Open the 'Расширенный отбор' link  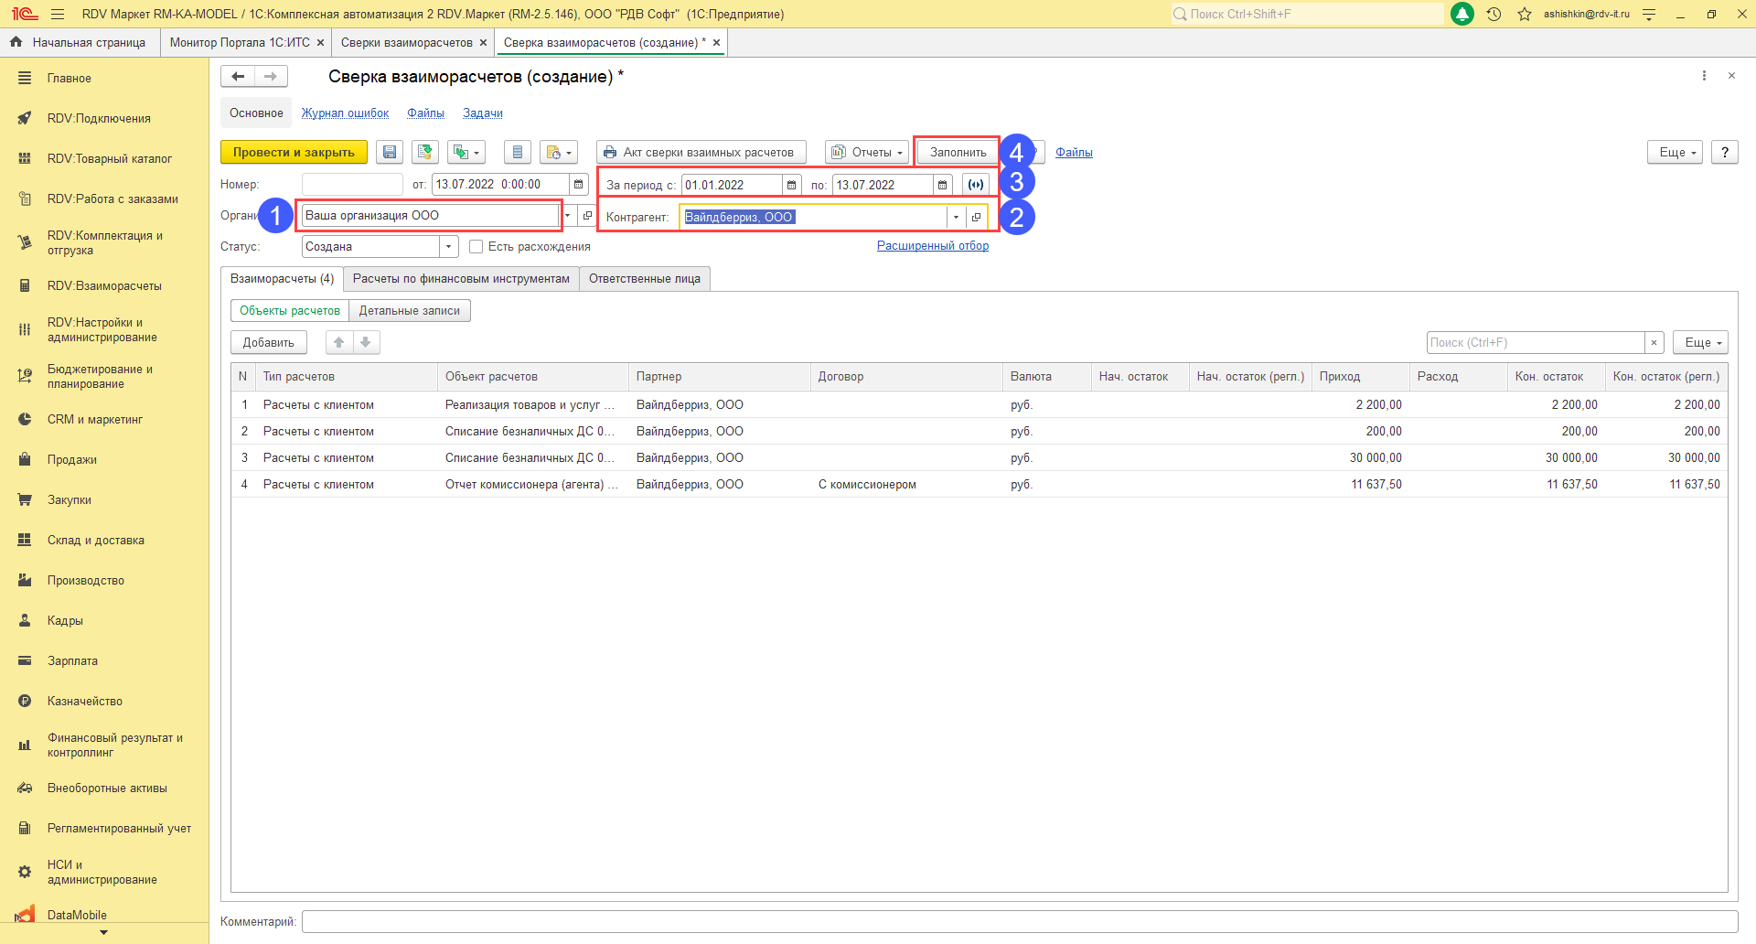(932, 246)
